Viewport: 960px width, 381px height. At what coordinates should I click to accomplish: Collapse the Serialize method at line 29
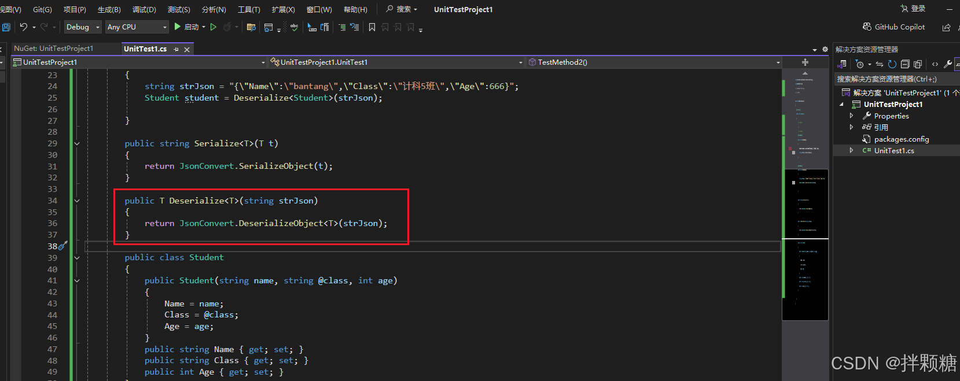click(77, 143)
